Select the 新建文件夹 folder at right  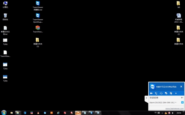pos(179,41)
